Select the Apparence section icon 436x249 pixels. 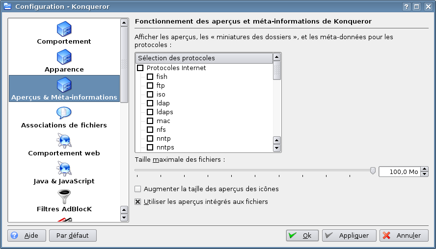tap(64, 58)
